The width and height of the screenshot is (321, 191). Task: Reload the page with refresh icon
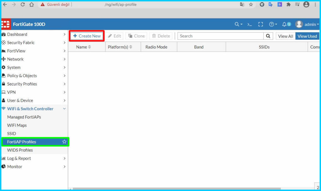(23, 4)
